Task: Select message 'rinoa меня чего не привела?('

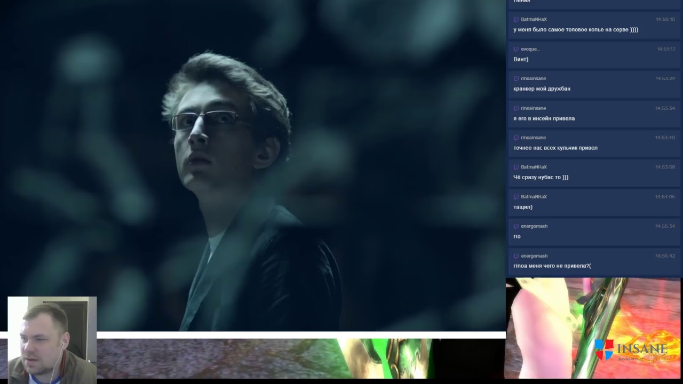Action: pos(552,266)
